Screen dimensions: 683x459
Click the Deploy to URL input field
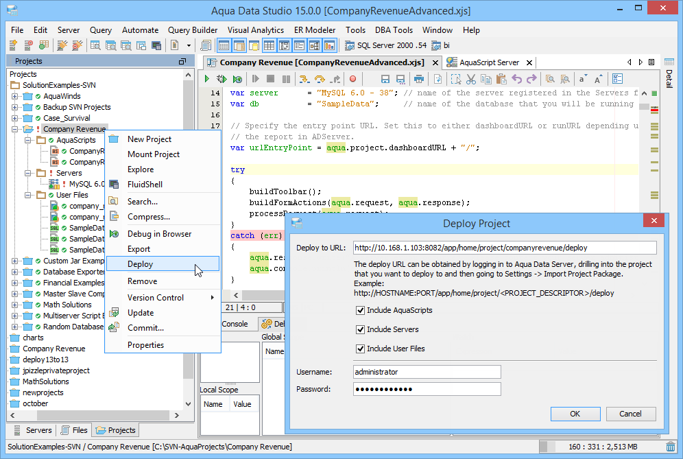tap(505, 248)
